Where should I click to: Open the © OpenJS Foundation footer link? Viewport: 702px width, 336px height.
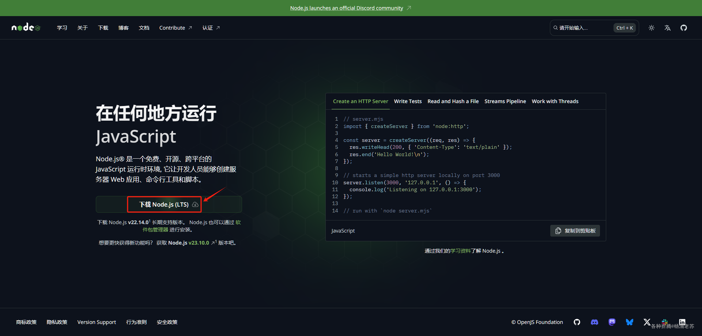coord(537,322)
